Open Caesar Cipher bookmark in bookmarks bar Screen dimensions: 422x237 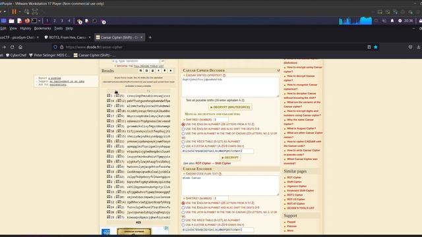point(95,55)
